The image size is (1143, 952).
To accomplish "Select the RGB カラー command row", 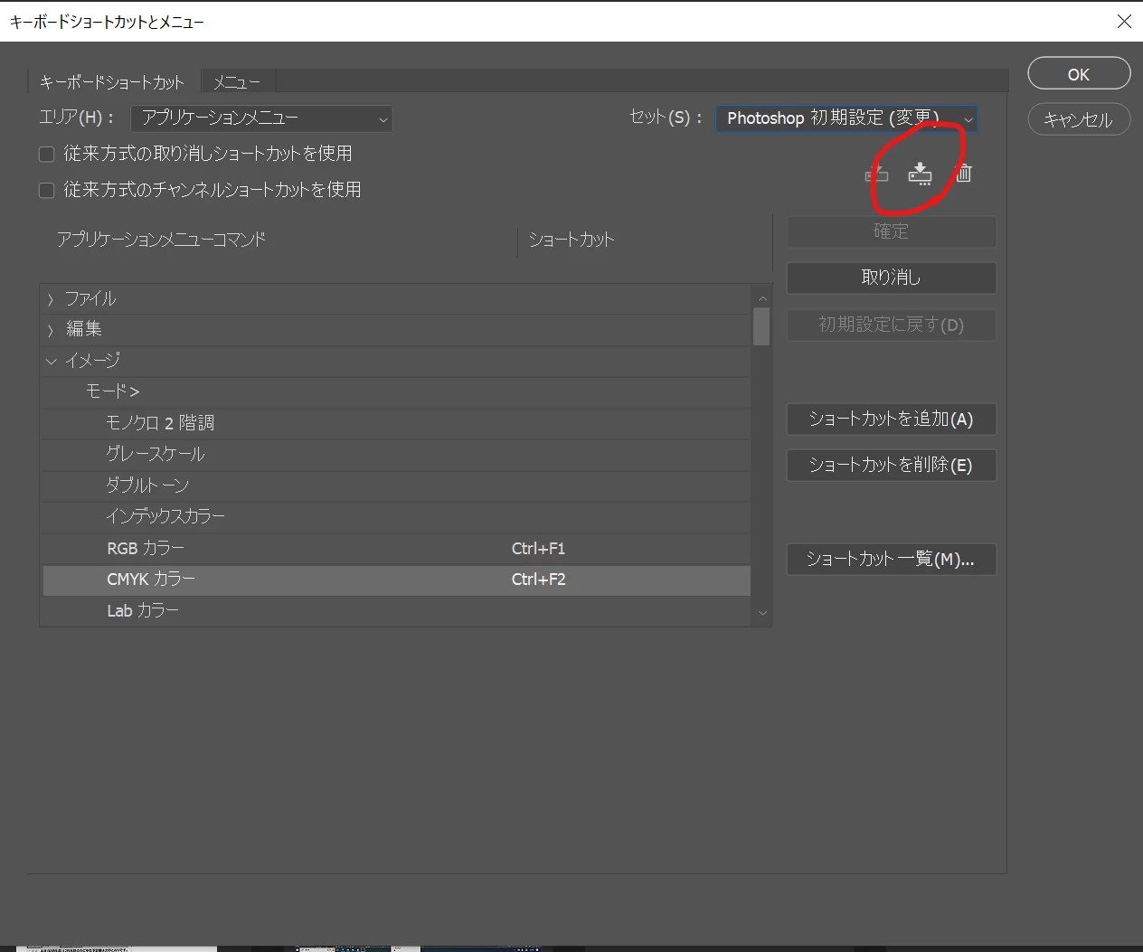I will 395,548.
